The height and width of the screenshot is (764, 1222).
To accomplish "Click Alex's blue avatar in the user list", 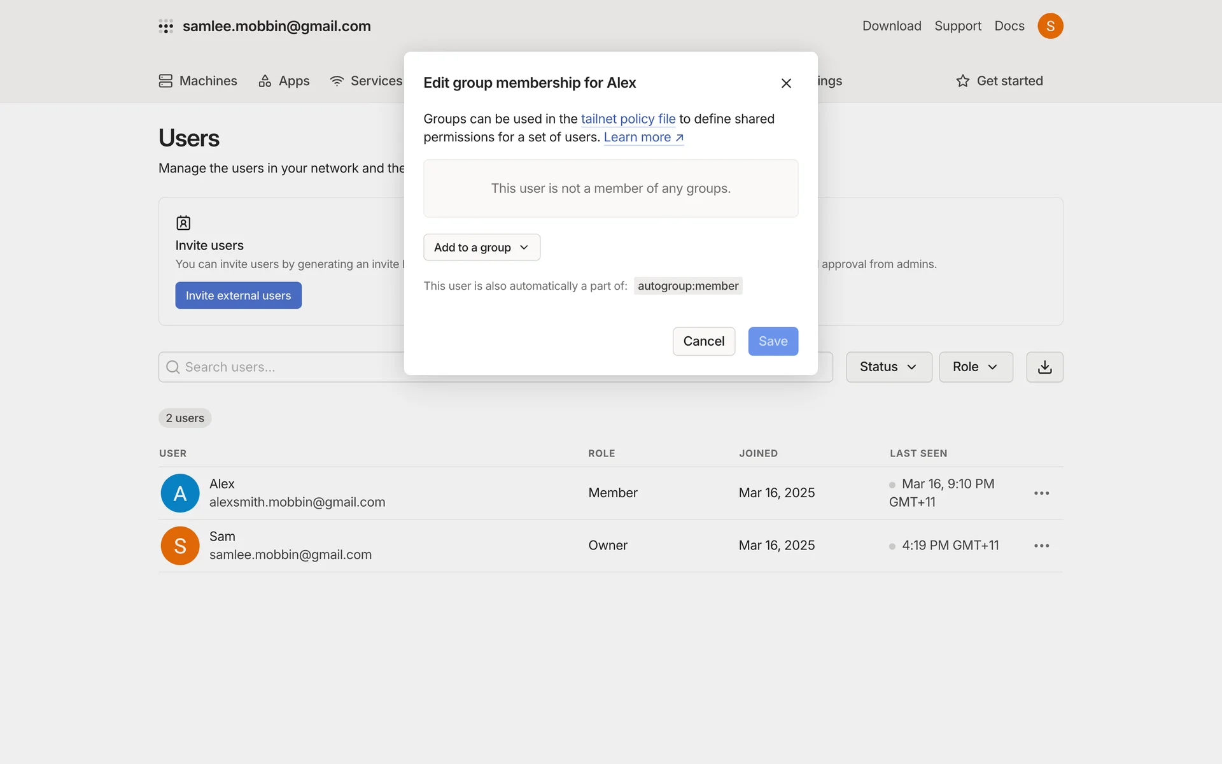I will (180, 493).
